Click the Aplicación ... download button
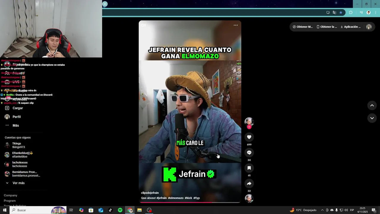The image size is (380, 214). [x=351, y=27]
